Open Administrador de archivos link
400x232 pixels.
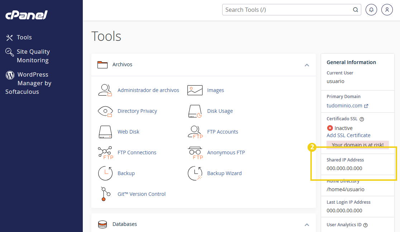pos(148,90)
